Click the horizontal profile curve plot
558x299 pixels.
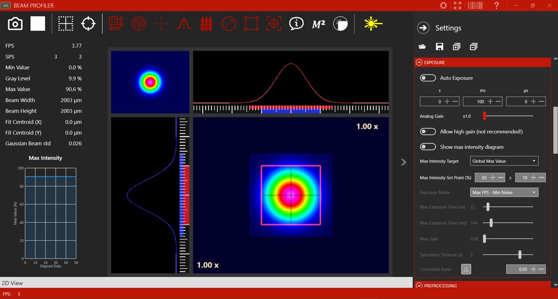point(291,82)
